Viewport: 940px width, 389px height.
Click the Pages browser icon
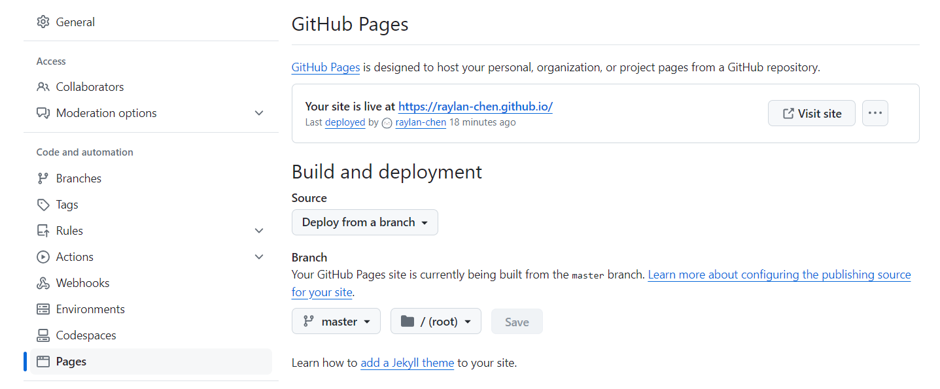point(43,362)
